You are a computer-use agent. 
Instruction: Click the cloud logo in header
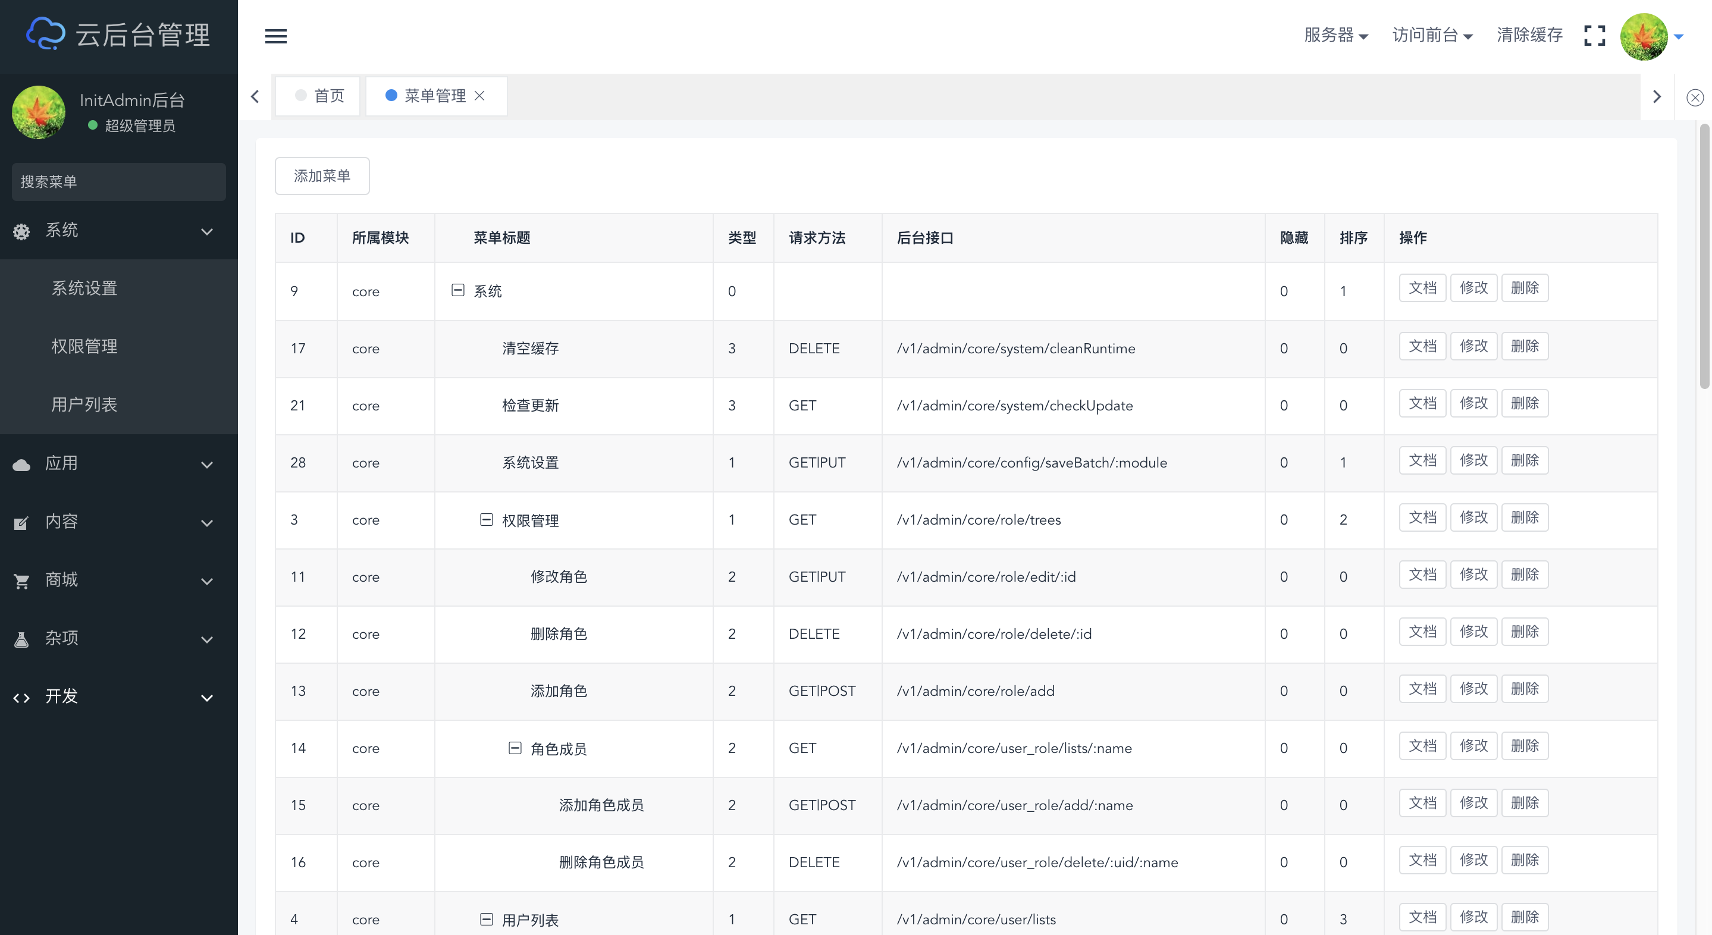(45, 34)
